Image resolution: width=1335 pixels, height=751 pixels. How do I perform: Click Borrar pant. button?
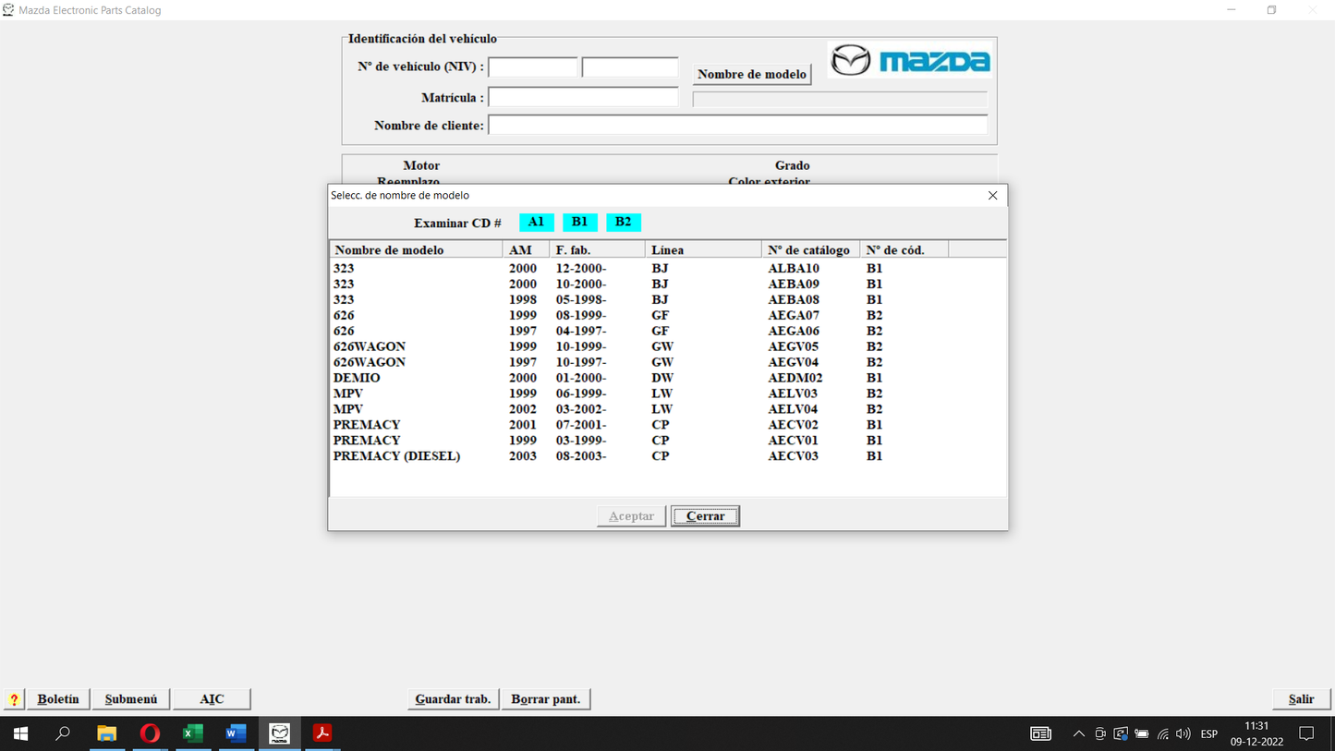tap(546, 699)
